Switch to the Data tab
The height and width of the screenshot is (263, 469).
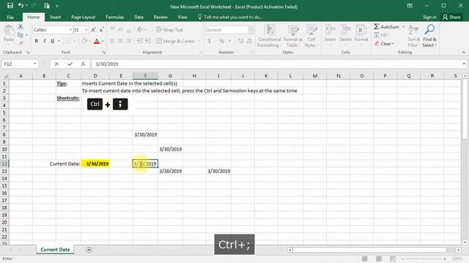point(139,18)
